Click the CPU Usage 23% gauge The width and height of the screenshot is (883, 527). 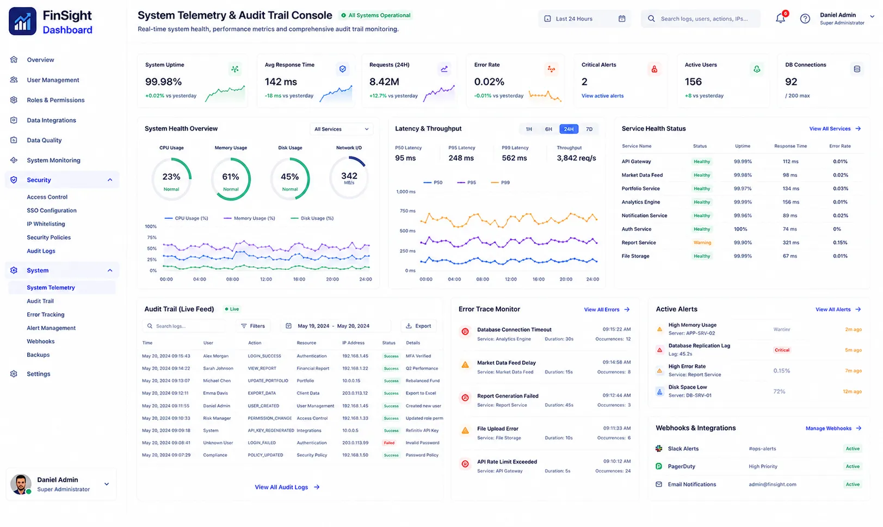pyautogui.click(x=171, y=178)
